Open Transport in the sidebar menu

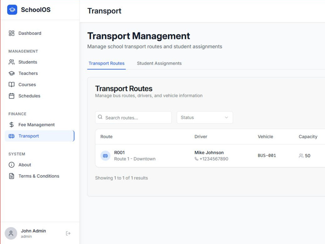pyautogui.click(x=39, y=136)
